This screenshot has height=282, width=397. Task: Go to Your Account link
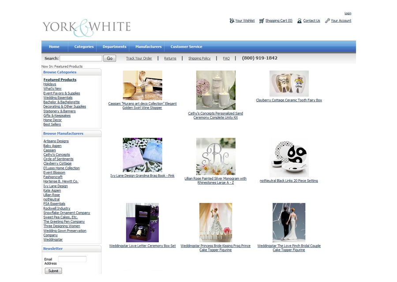pyautogui.click(x=341, y=21)
